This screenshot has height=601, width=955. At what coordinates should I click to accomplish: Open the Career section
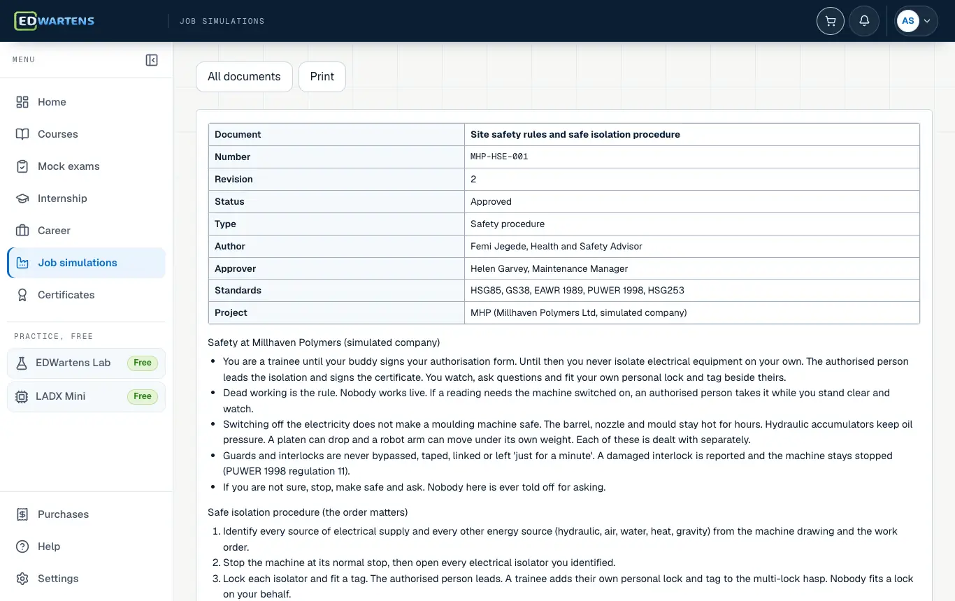(86, 231)
